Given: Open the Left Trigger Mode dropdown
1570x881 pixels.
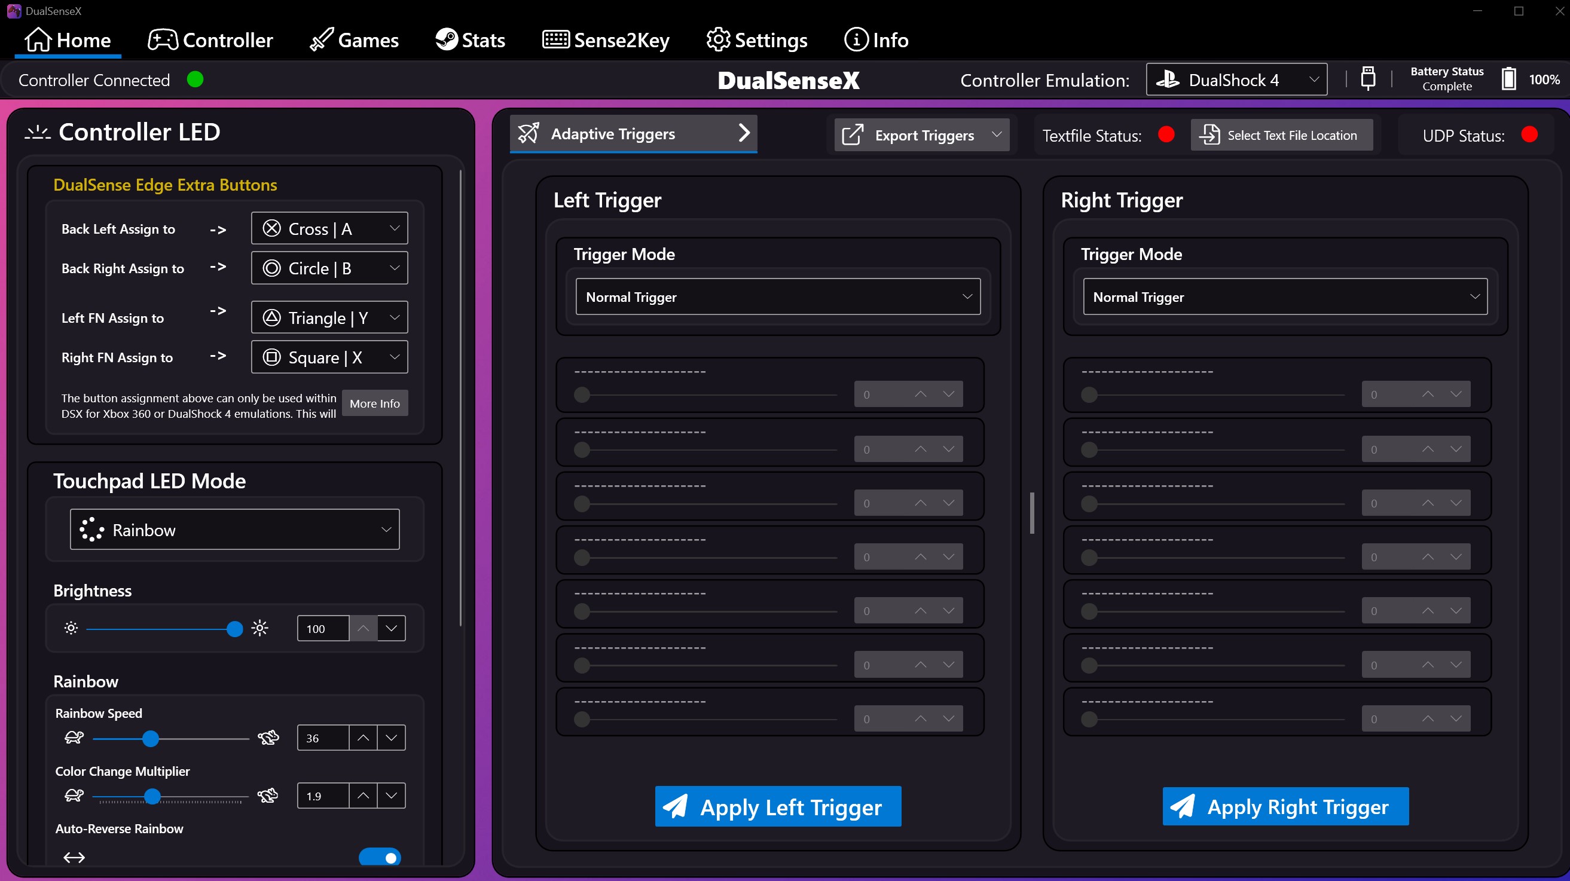Looking at the screenshot, I should tap(778, 296).
